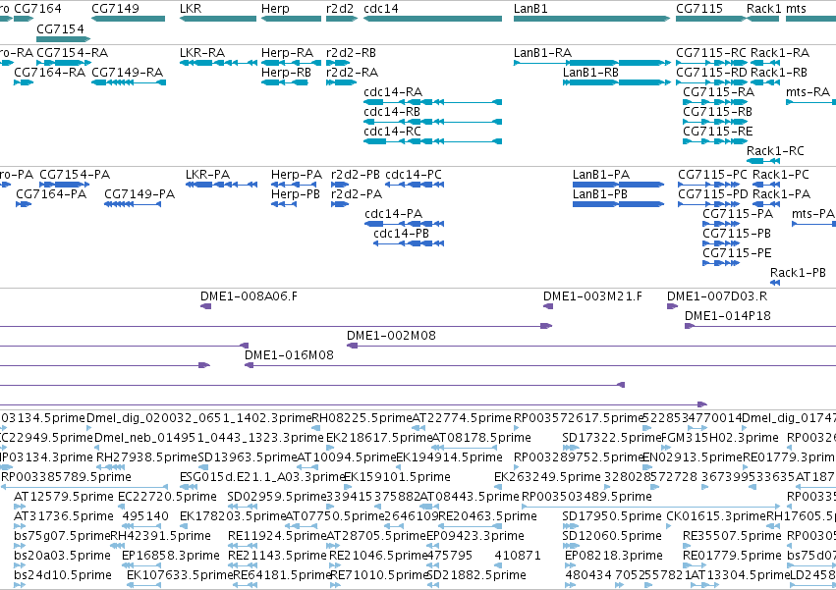Screen dimensions: 836x590
Task: Click EST EK107633.5prime
Action: click(144, 585)
